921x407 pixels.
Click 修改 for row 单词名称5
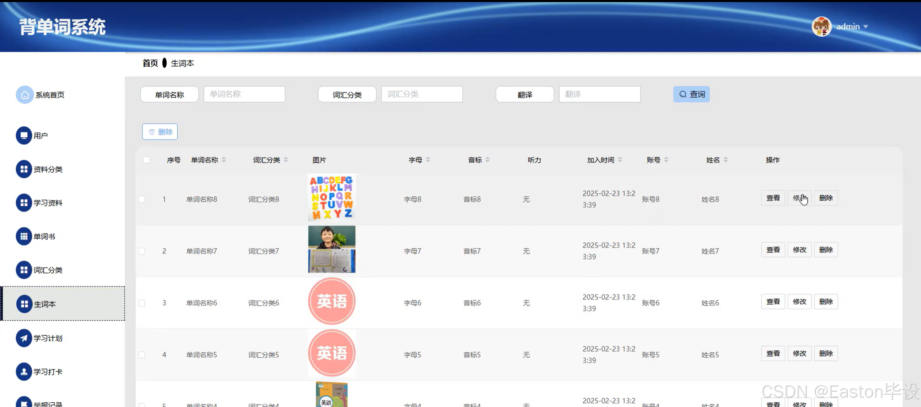pos(800,354)
